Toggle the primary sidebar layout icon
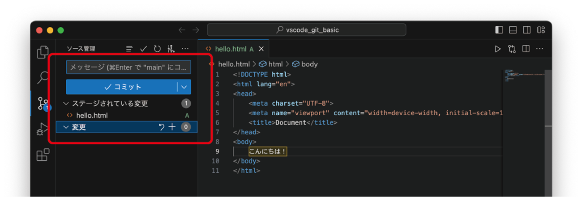 coord(499,30)
